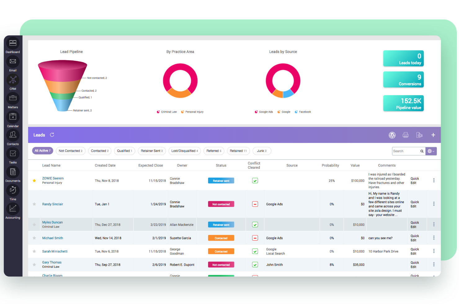The image size is (459, 306).
Task: Uncheck conflict cleared for ZOWIE Seerem
Action: (255, 180)
